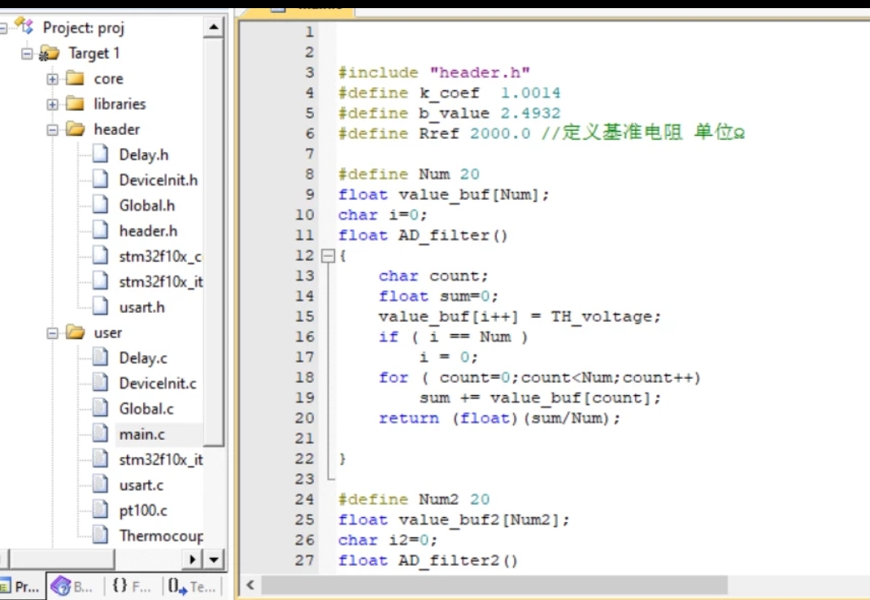Select Thermocoup file in the project tree

161,536
